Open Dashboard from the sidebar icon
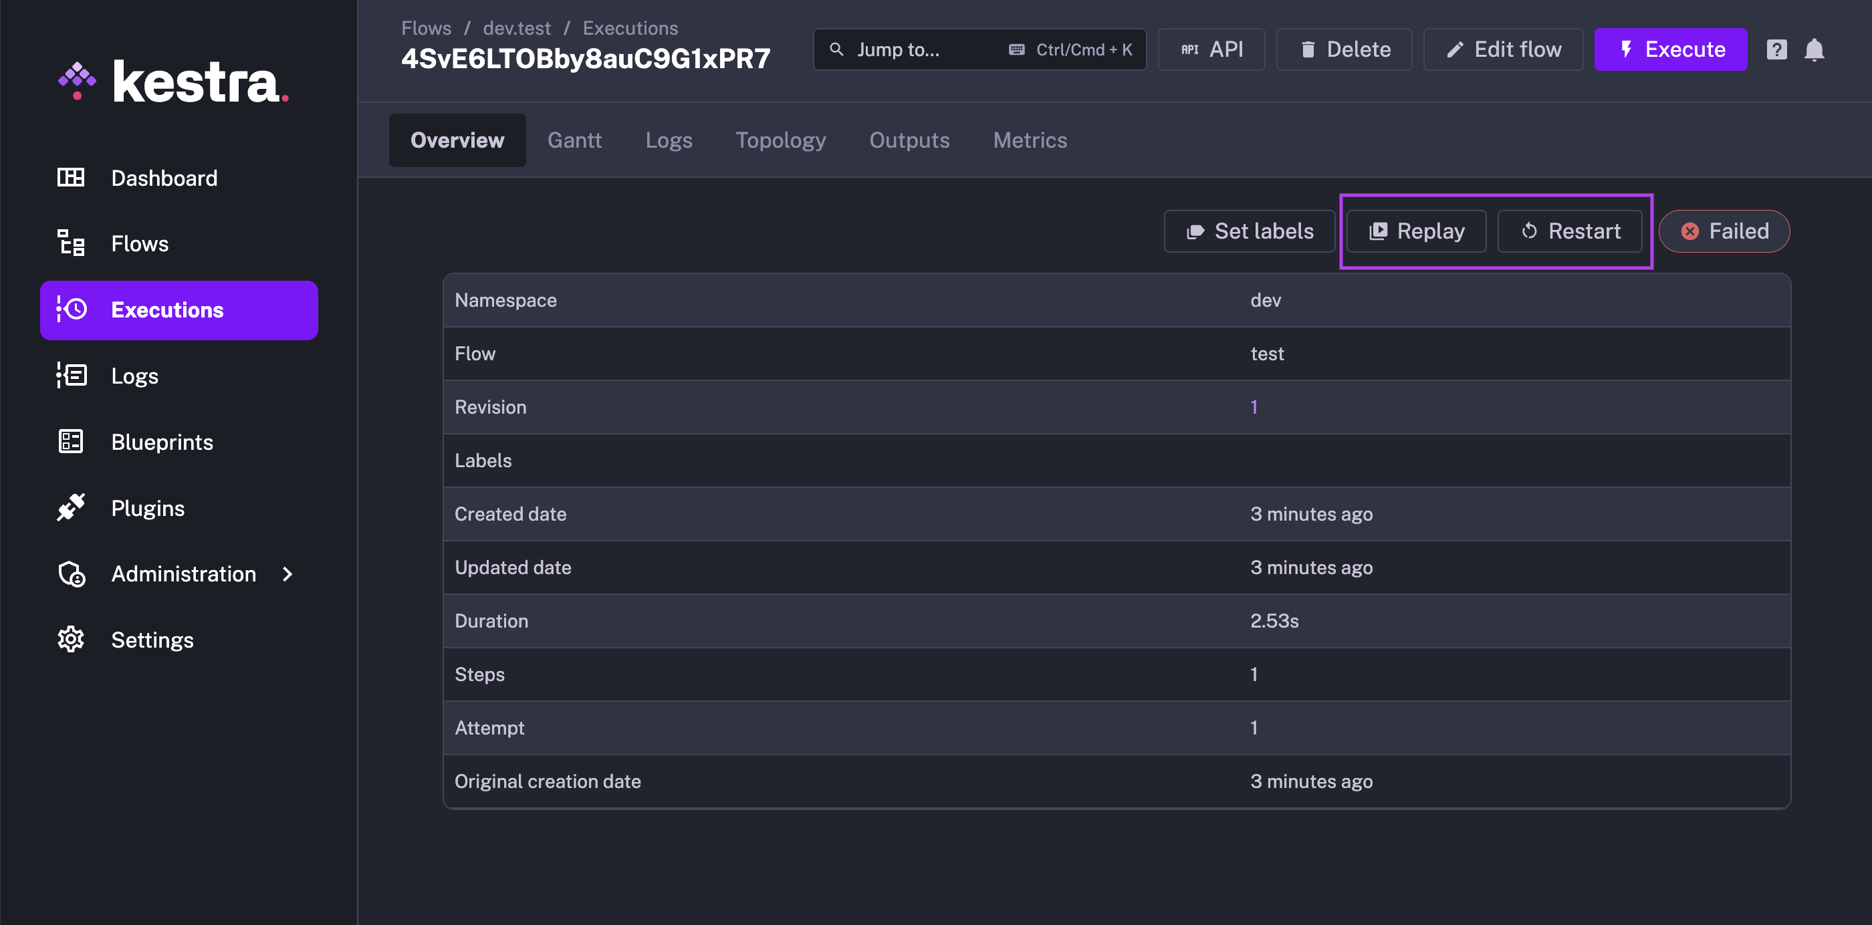The image size is (1872, 925). [x=72, y=177]
